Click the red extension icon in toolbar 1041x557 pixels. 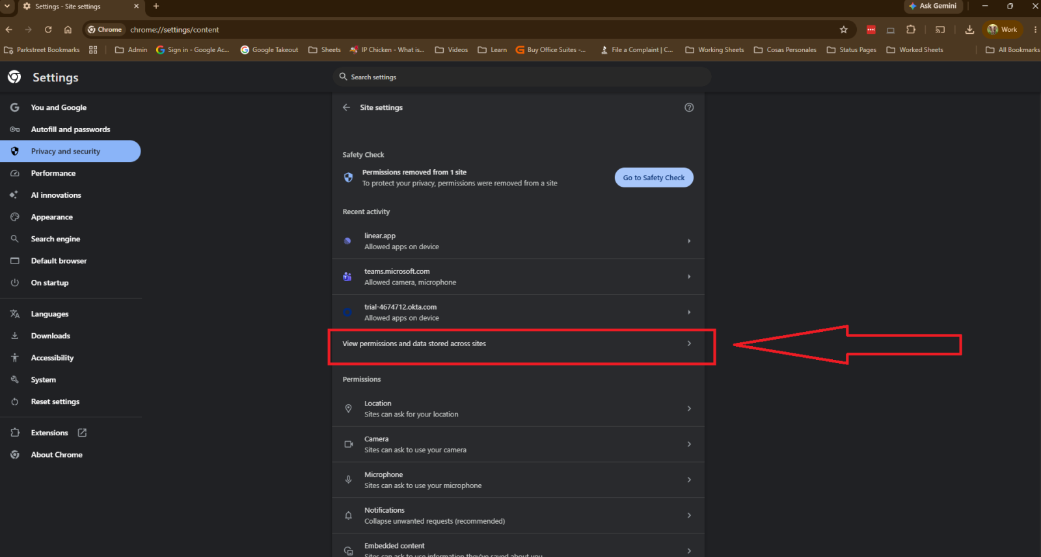(871, 29)
